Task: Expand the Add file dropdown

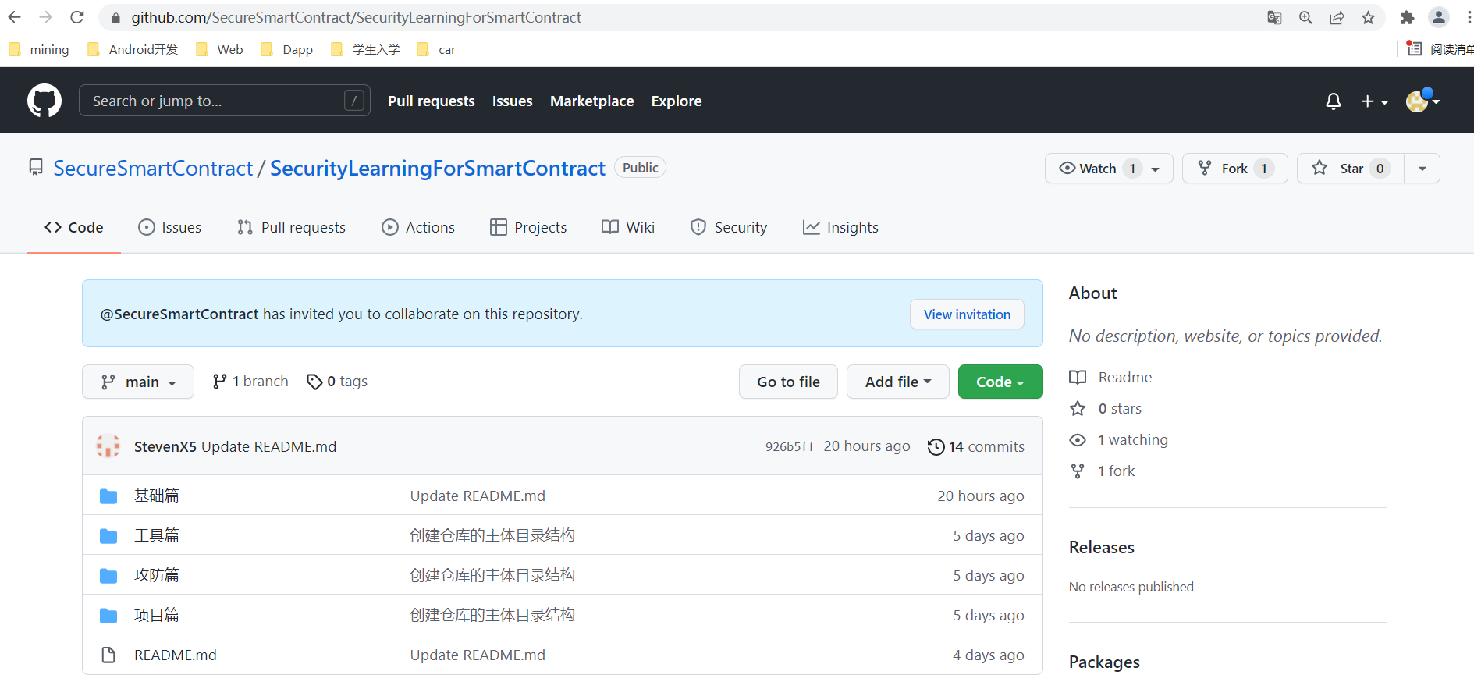Action: [898, 382]
